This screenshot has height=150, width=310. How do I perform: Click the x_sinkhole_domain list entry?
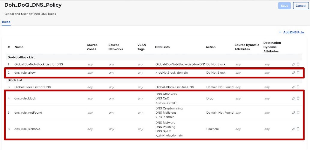click(169, 136)
